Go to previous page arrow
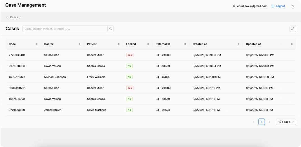 click(x=254, y=122)
